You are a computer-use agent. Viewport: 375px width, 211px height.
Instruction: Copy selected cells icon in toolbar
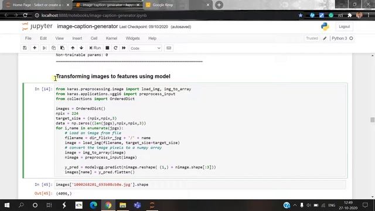53,48
